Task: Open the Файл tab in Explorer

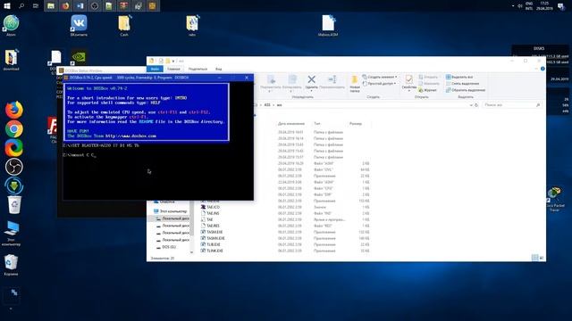Action: [155, 69]
